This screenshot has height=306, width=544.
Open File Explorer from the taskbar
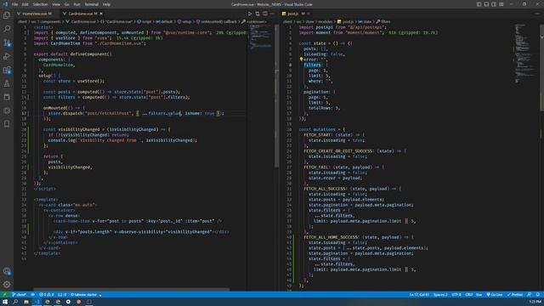tap(26, 302)
